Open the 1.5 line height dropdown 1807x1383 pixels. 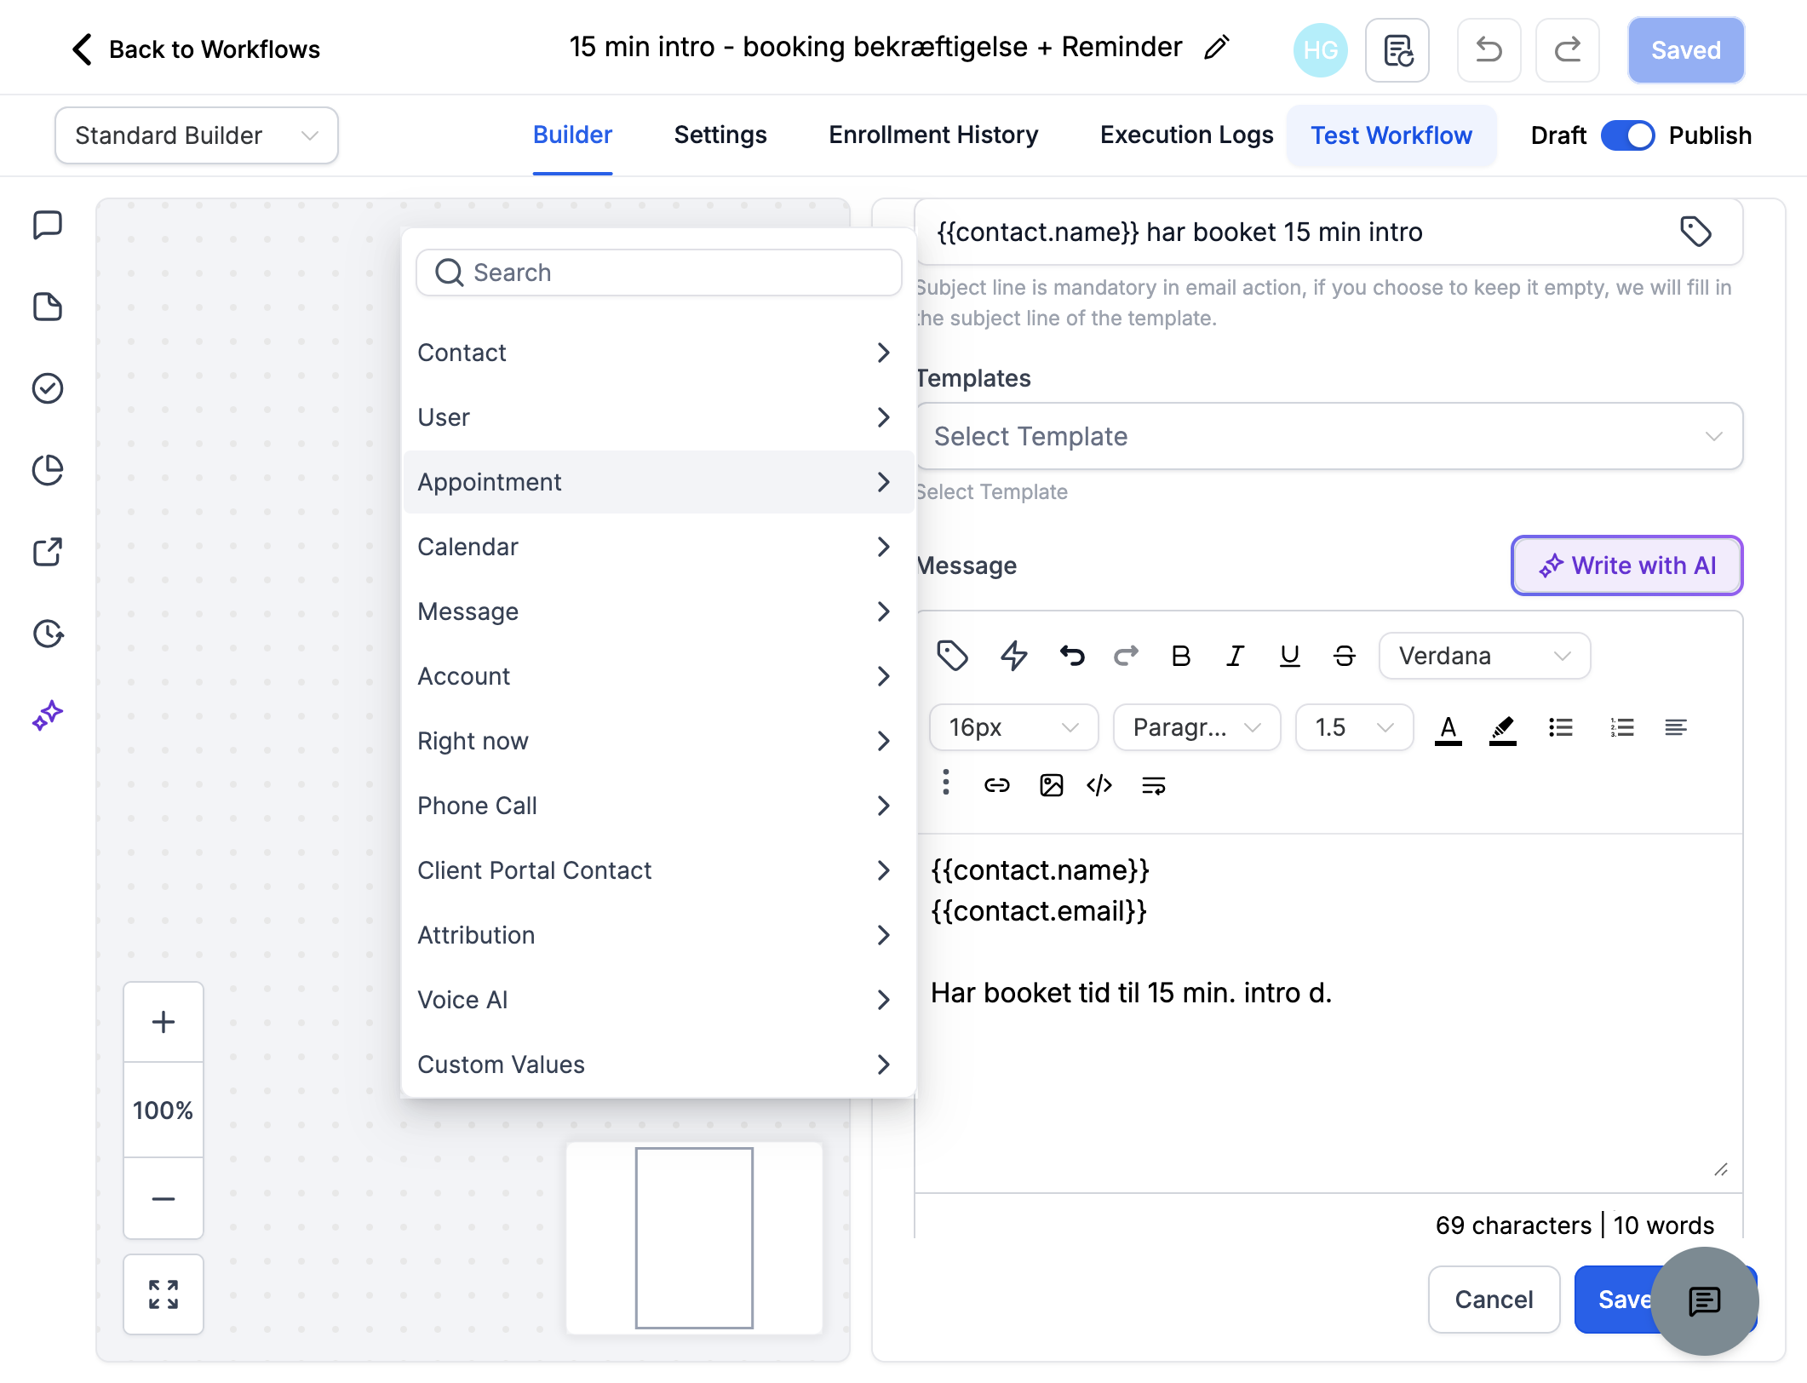pos(1354,727)
